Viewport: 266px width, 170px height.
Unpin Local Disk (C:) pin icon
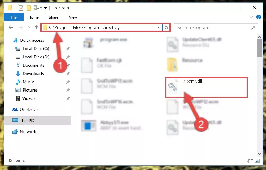(68, 49)
